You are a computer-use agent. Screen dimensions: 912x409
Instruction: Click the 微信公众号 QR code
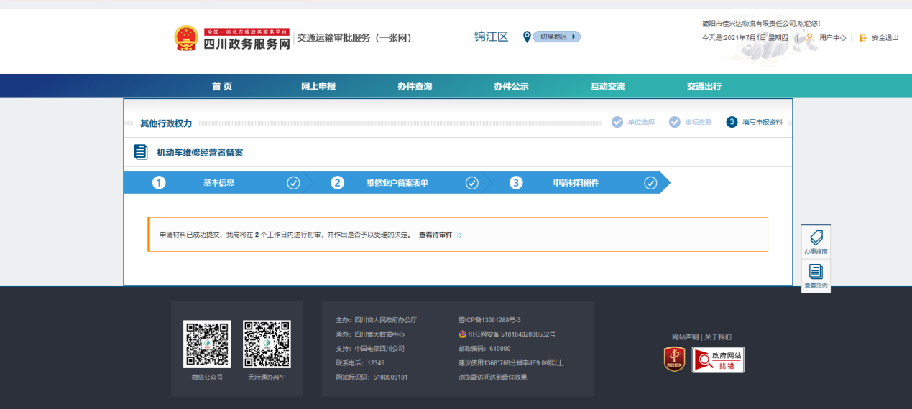click(207, 344)
